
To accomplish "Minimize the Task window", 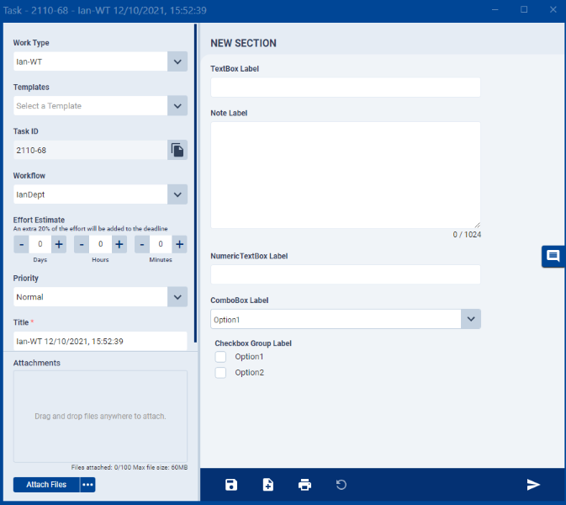I will [x=495, y=10].
